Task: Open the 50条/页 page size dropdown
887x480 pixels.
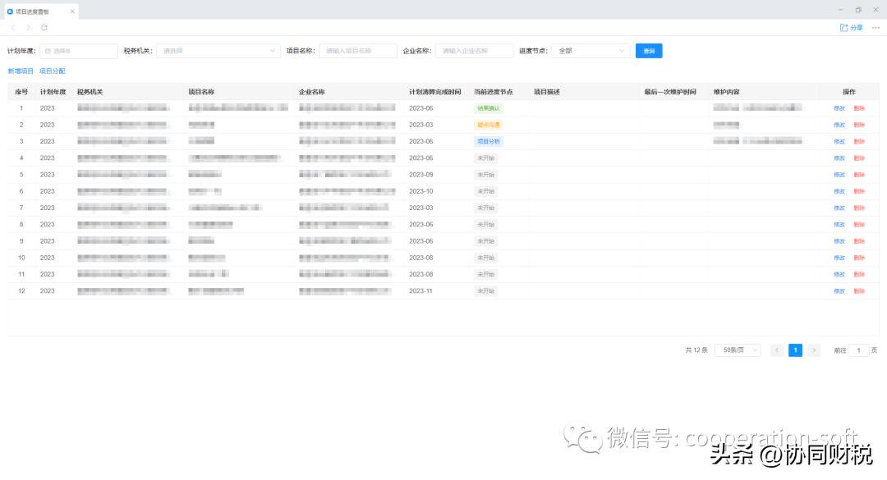Action: [x=737, y=350]
